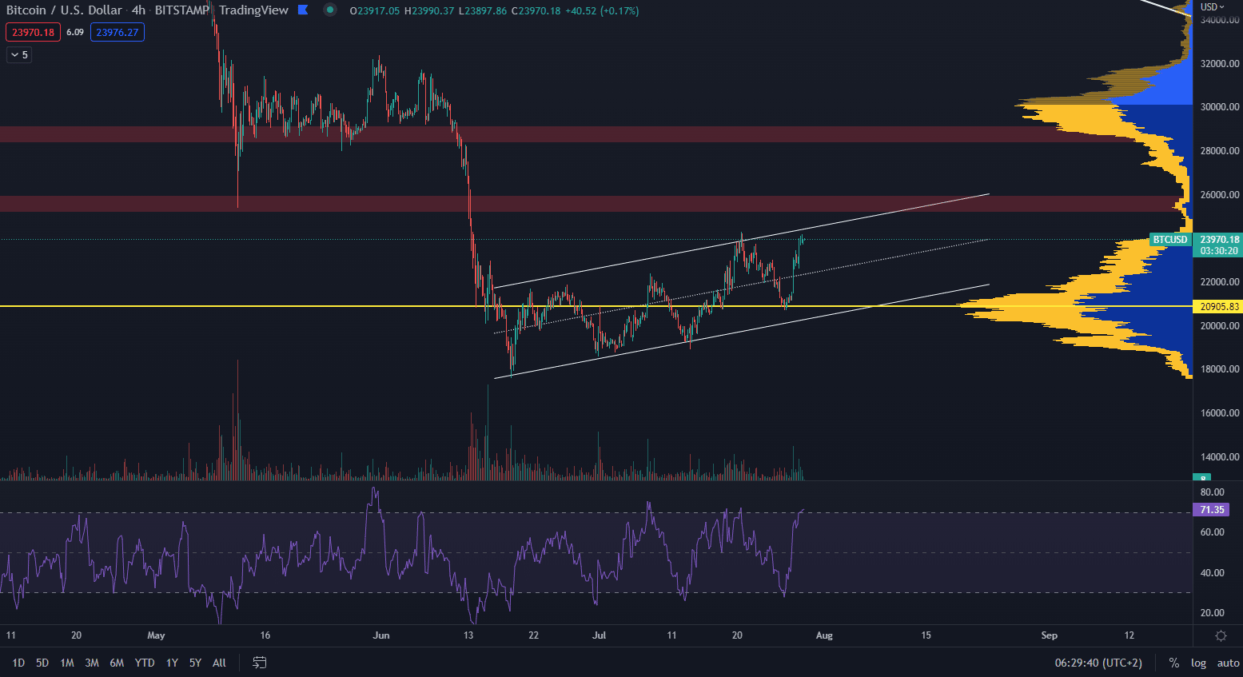The image size is (1243, 677).
Task: Click the current price label 23970.18 on scale
Action: pyautogui.click(x=1219, y=240)
